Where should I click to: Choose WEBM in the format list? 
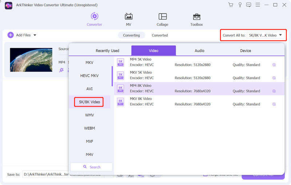pos(89,128)
